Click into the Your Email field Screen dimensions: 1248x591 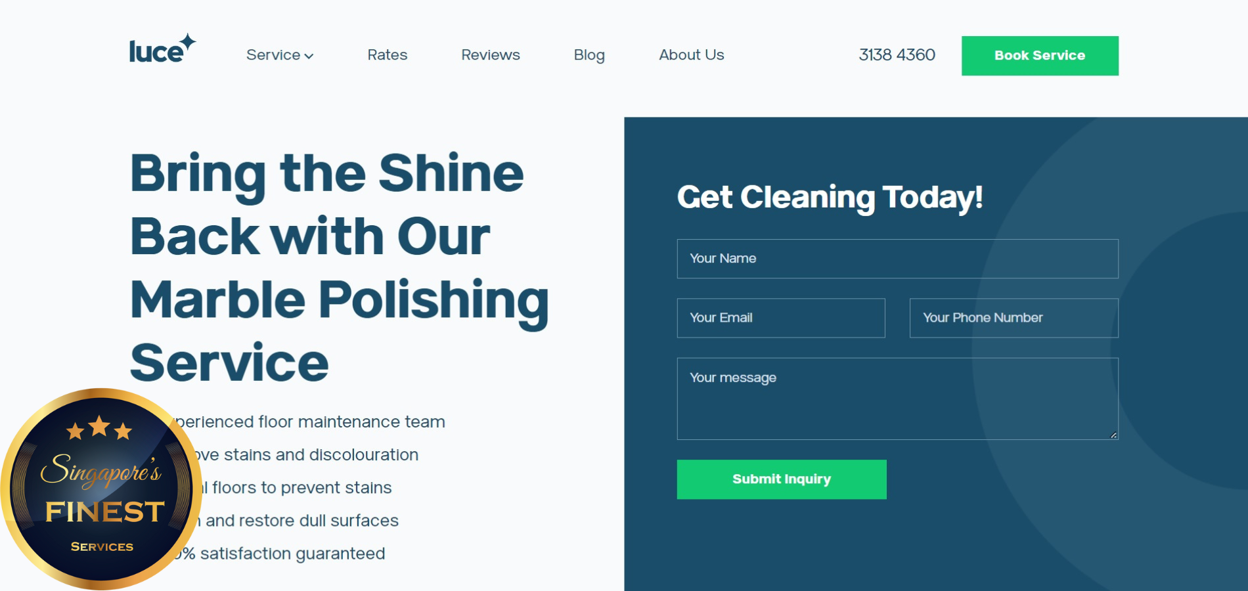pos(780,318)
